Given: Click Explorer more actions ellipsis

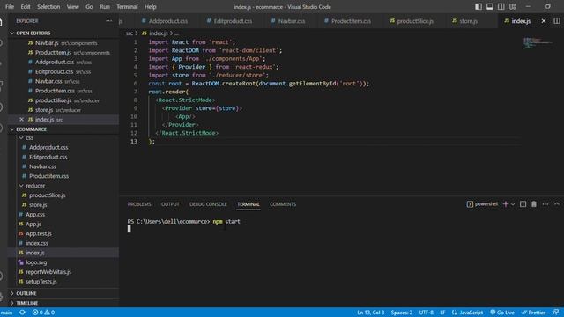Looking at the screenshot, I should click(108, 21).
